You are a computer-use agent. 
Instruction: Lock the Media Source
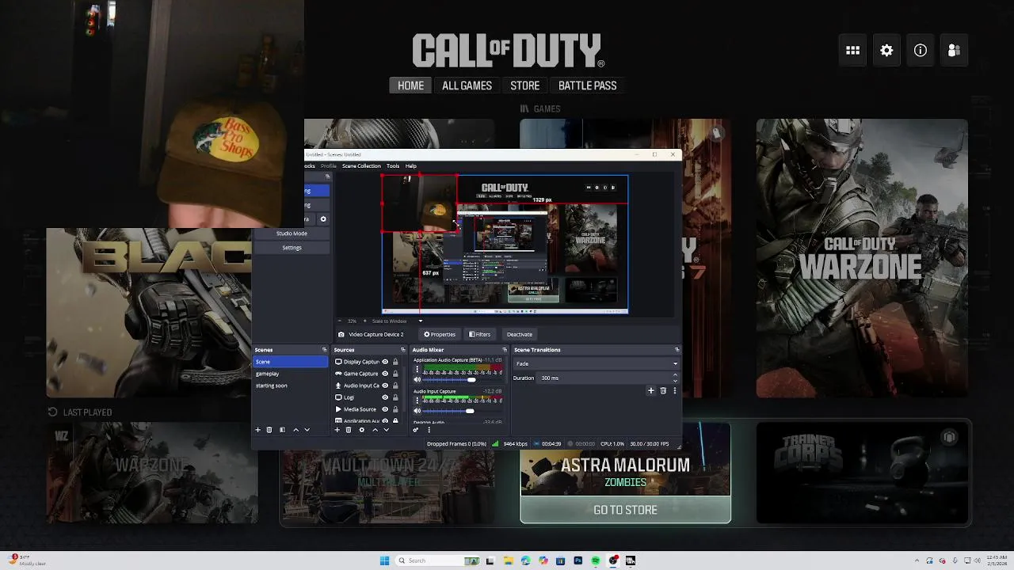click(x=395, y=409)
